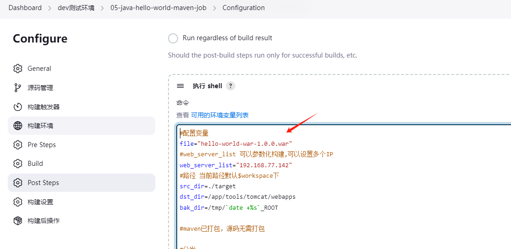This screenshot has height=249, width=511.
Task: Jump to 构建设置 section
Action: tap(81, 202)
